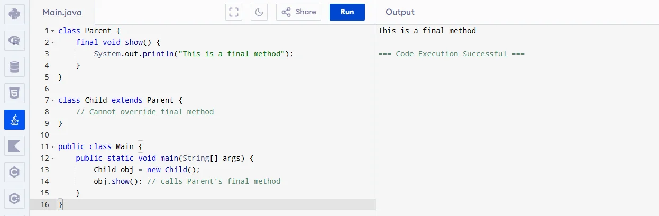
Task: Open the Python compiler from sidebar
Action: pyautogui.click(x=14, y=14)
